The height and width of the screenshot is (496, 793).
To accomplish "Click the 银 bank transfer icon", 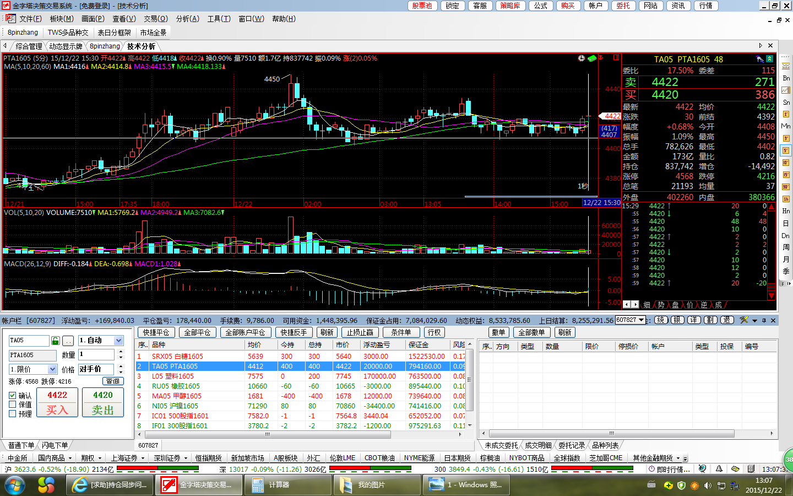I will (677, 320).
